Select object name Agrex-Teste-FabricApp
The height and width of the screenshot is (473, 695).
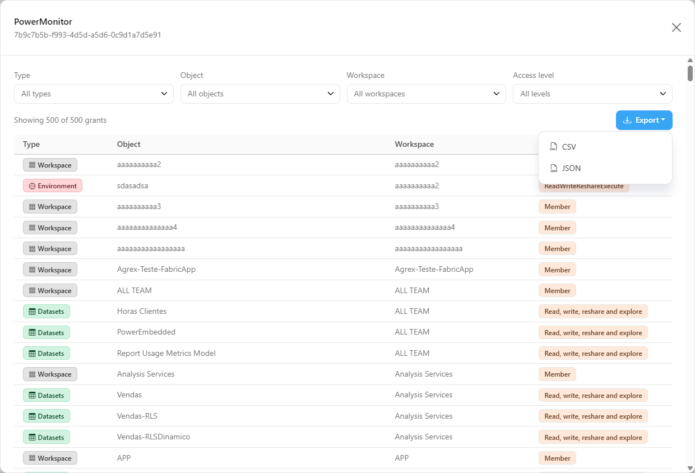click(156, 269)
